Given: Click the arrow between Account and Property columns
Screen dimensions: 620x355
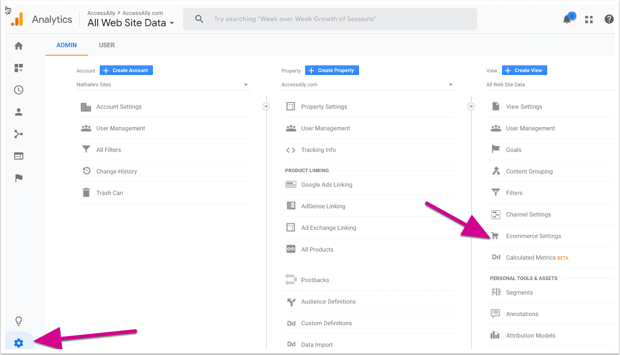Looking at the screenshot, I should [266, 106].
